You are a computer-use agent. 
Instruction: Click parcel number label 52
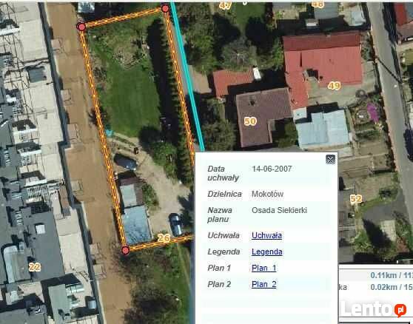click(x=356, y=199)
